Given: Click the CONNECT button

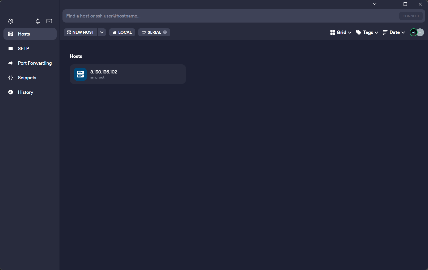Looking at the screenshot, I should [x=411, y=16].
